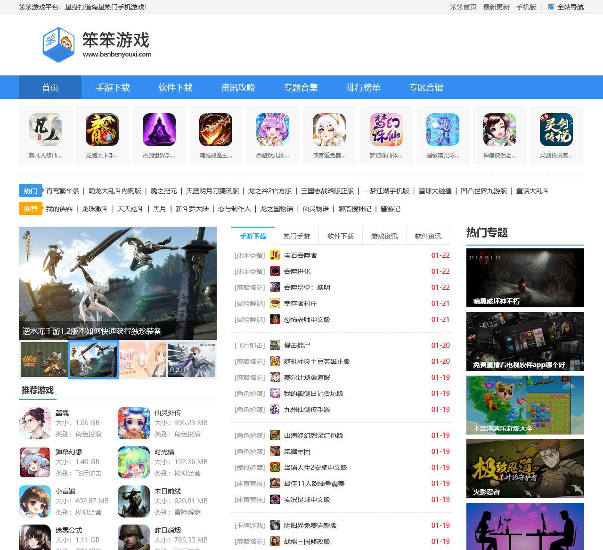Open the 西游女儿国 game icon
Image resolution: width=603 pixels, height=550 pixels.
(272, 130)
